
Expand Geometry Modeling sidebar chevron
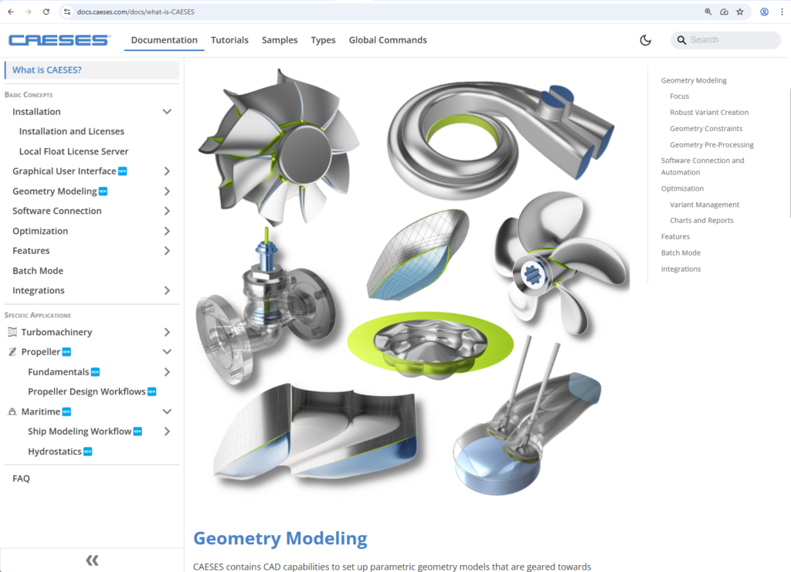[x=167, y=191]
